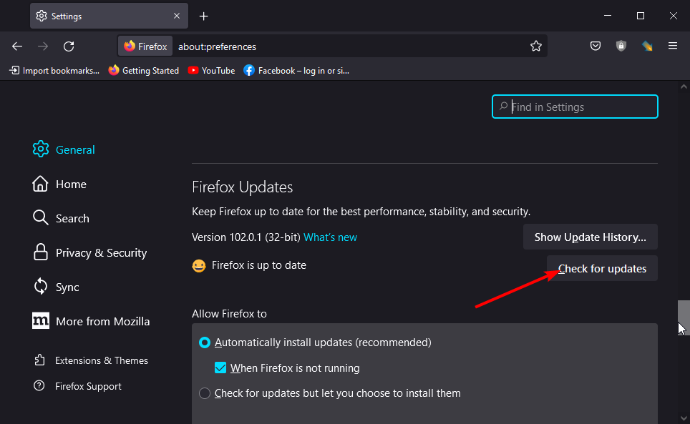Open a new tab
690x424 pixels.
click(x=203, y=16)
